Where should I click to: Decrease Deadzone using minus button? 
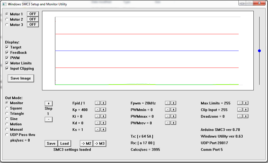coord(240,116)
